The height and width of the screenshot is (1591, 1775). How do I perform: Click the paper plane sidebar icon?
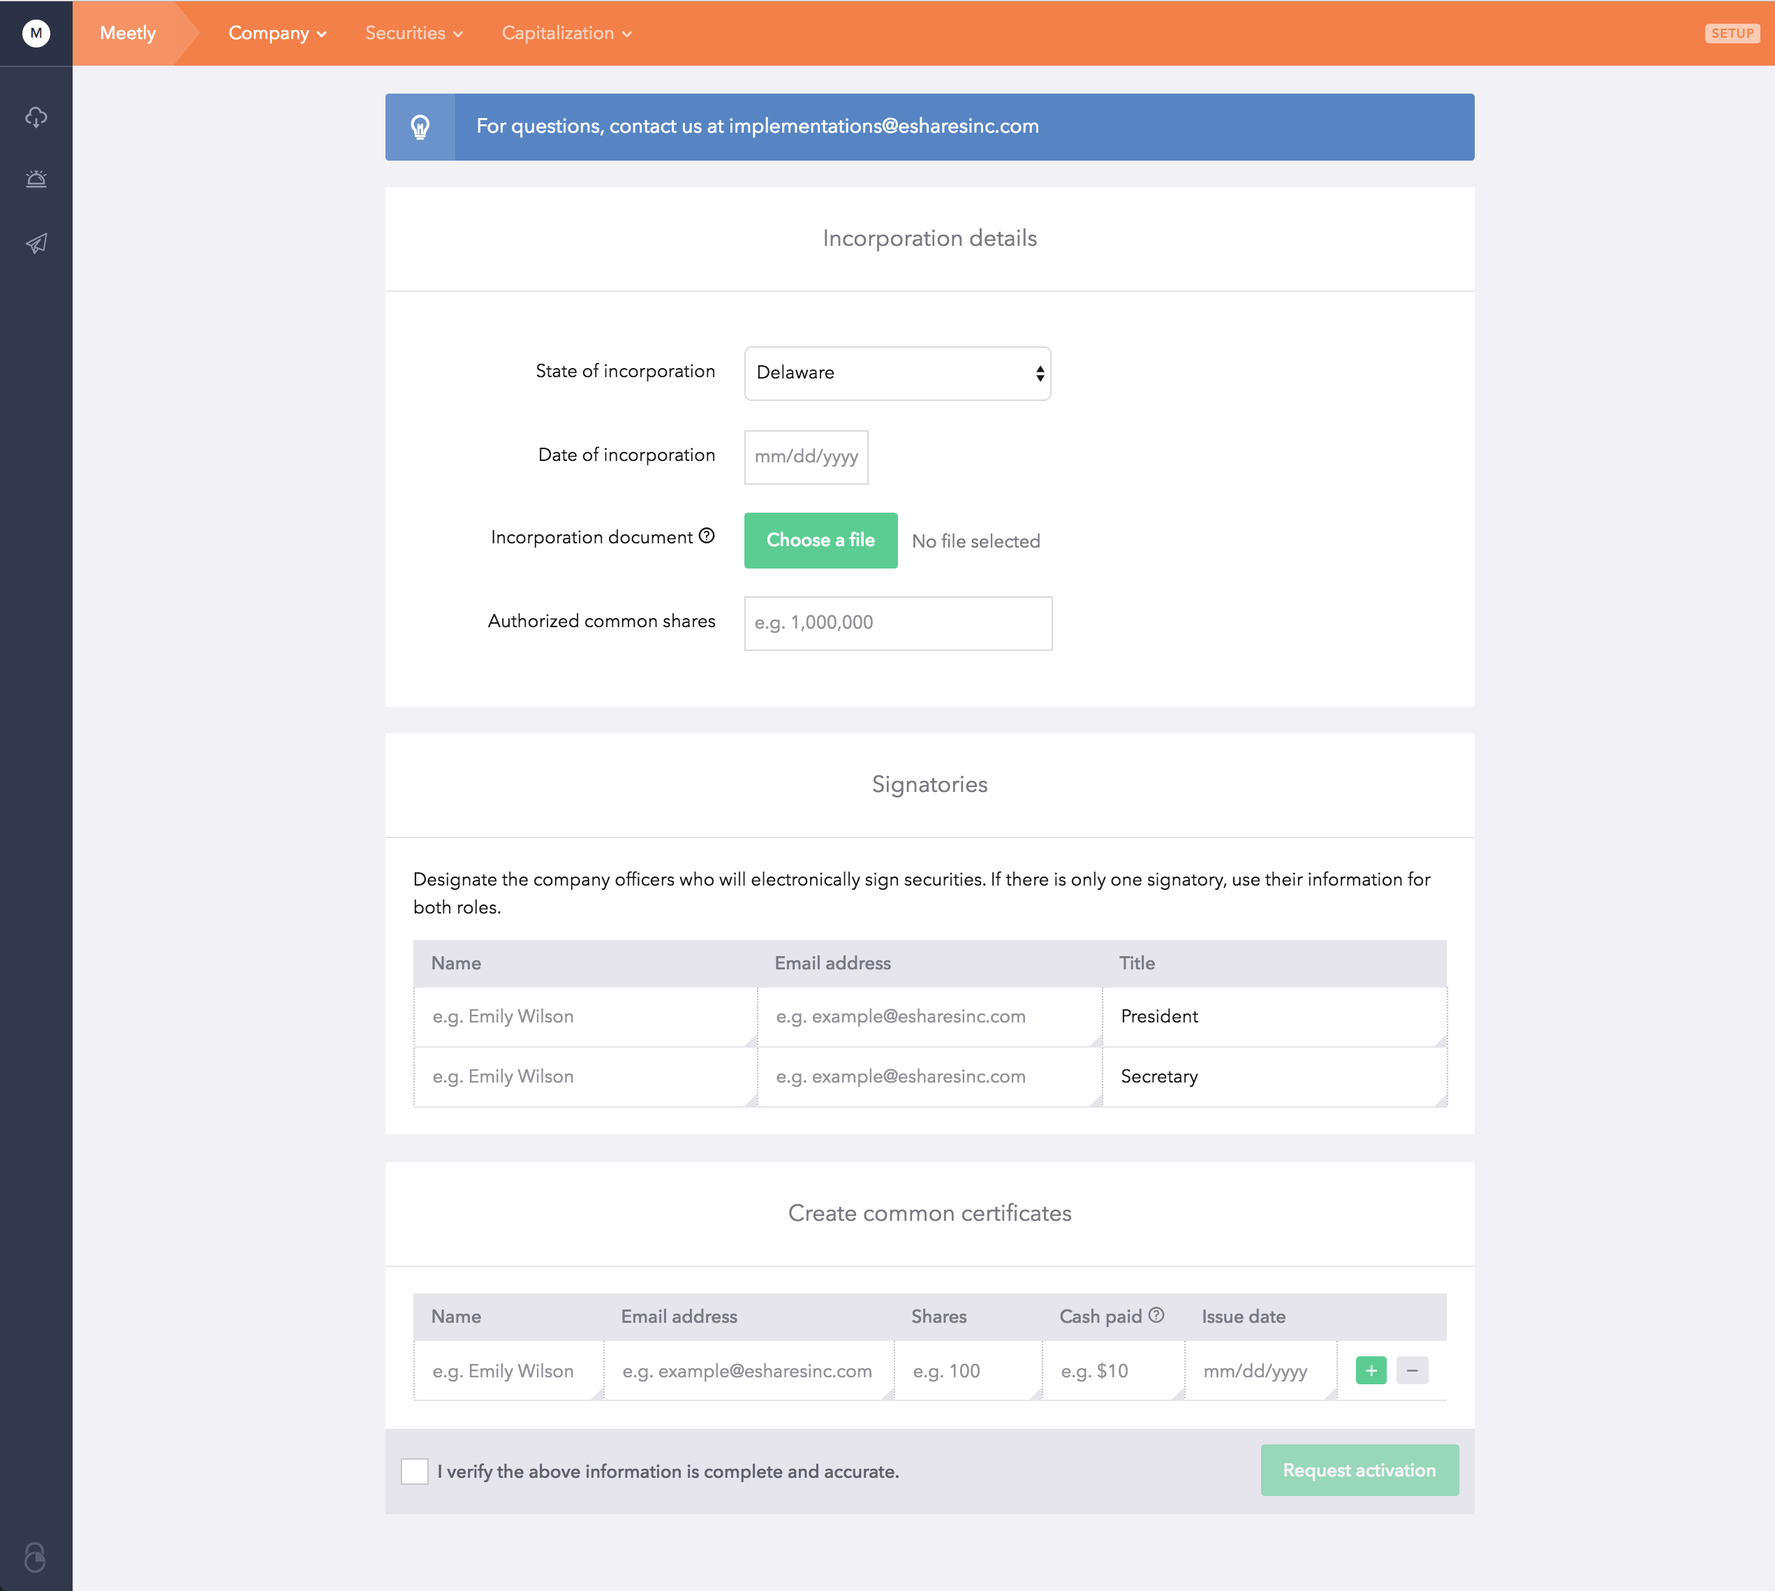[x=36, y=243]
